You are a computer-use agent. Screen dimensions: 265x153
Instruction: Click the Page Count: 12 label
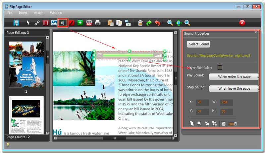pos(18,137)
